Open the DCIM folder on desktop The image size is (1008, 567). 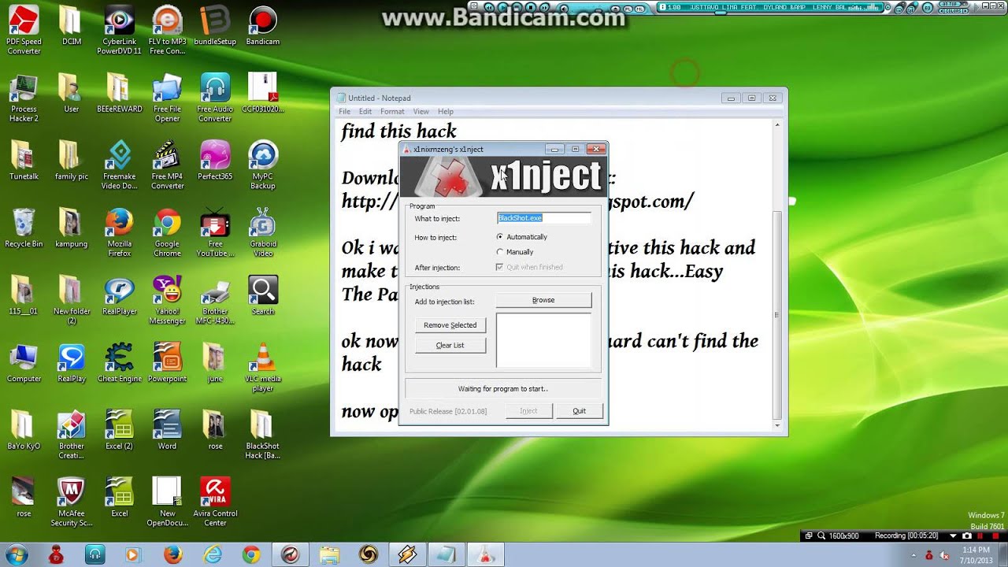pyautogui.click(x=72, y=25)
